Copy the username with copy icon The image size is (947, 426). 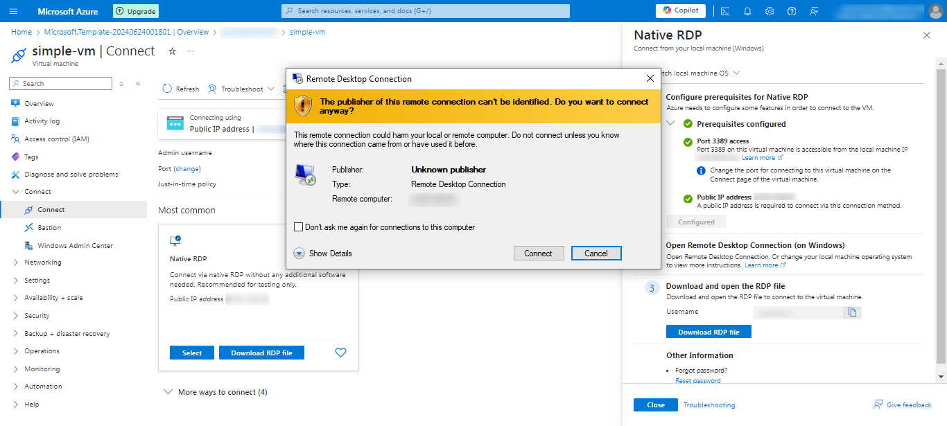(x=852, y=312)
